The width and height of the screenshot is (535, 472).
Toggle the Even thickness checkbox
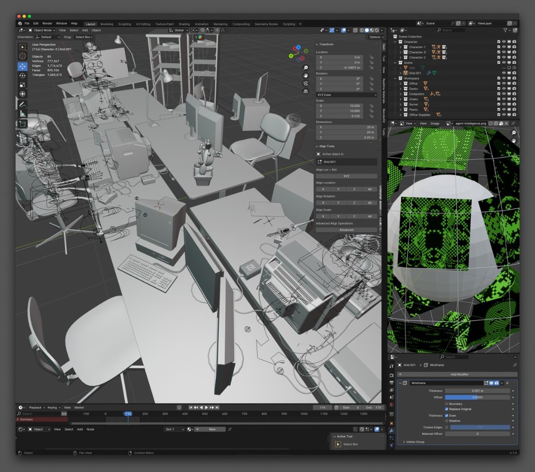point(447,416)
